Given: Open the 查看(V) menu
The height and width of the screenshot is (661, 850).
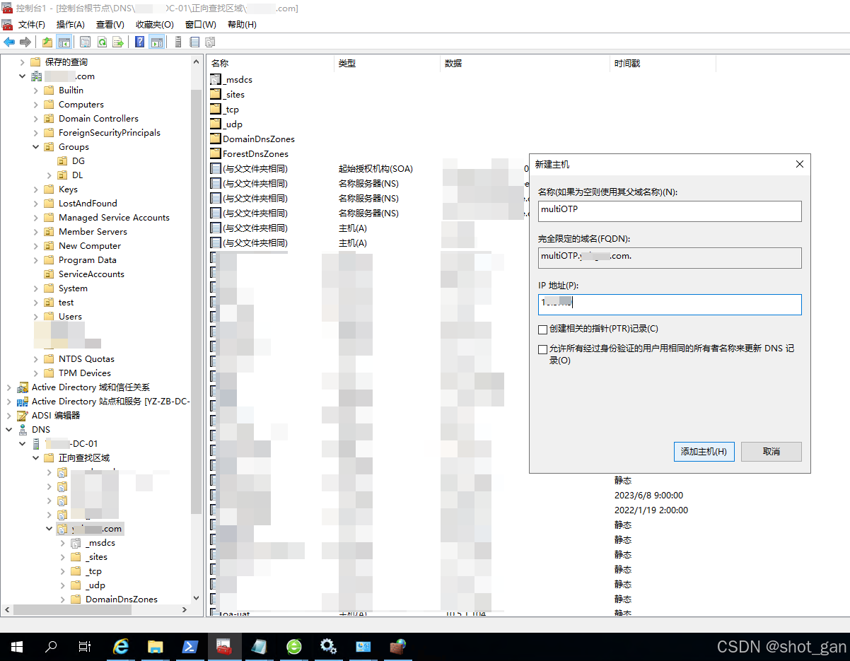Looking at the screenshot, I should 110,25.
